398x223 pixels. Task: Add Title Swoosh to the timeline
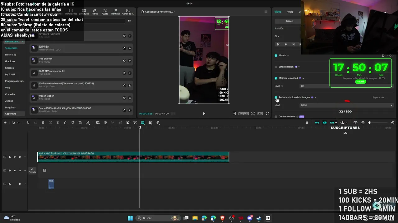[130, 61]
